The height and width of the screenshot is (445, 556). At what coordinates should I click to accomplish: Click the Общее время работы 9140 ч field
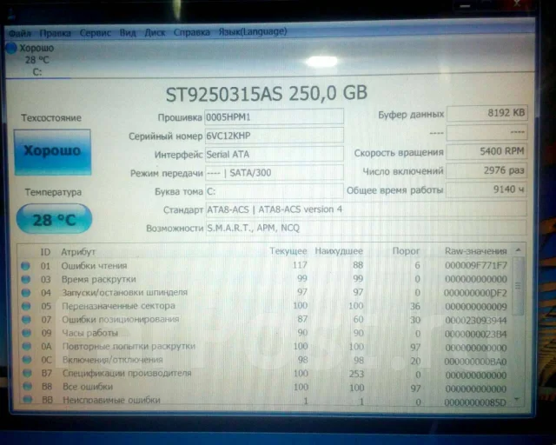coord(486,189)
